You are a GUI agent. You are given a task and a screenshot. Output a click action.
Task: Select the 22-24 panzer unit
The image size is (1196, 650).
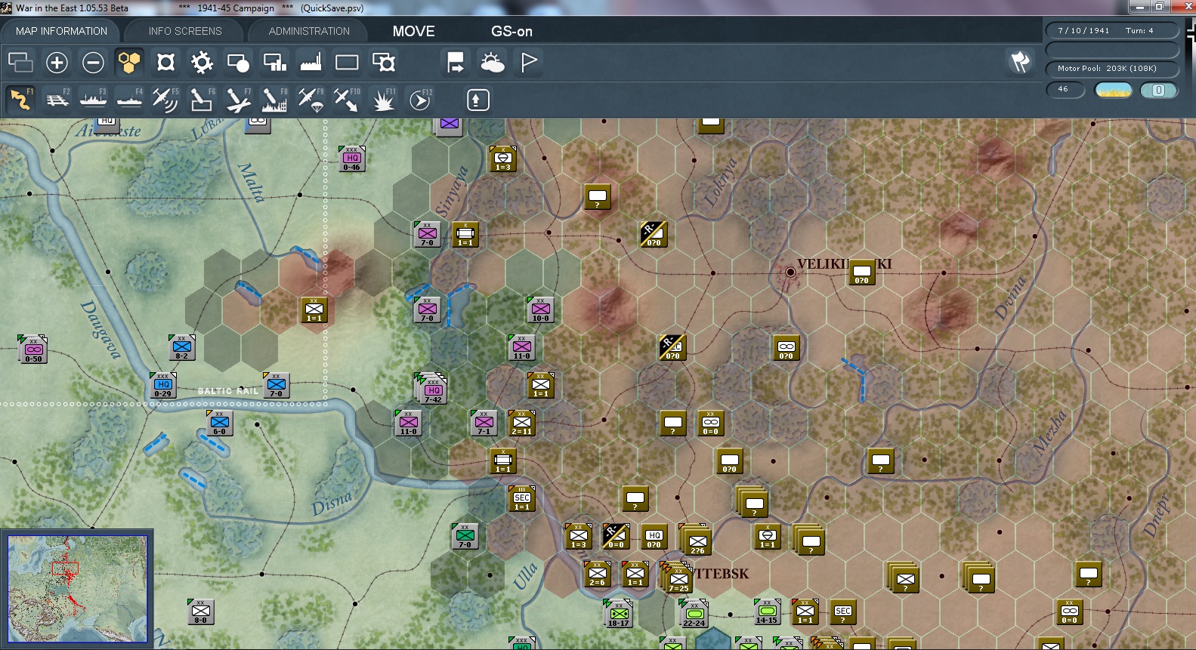pos(694,615)
